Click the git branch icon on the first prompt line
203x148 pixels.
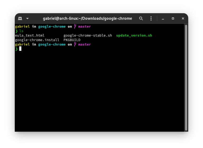tap(75, 26)
